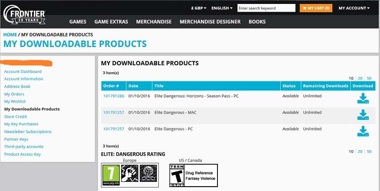Open Account Dashboard

(23, 71)
